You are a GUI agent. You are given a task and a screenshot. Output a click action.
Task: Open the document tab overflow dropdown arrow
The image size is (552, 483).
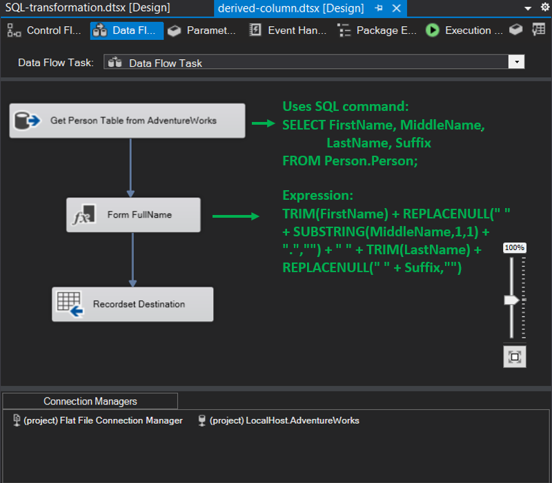[528, 8]
